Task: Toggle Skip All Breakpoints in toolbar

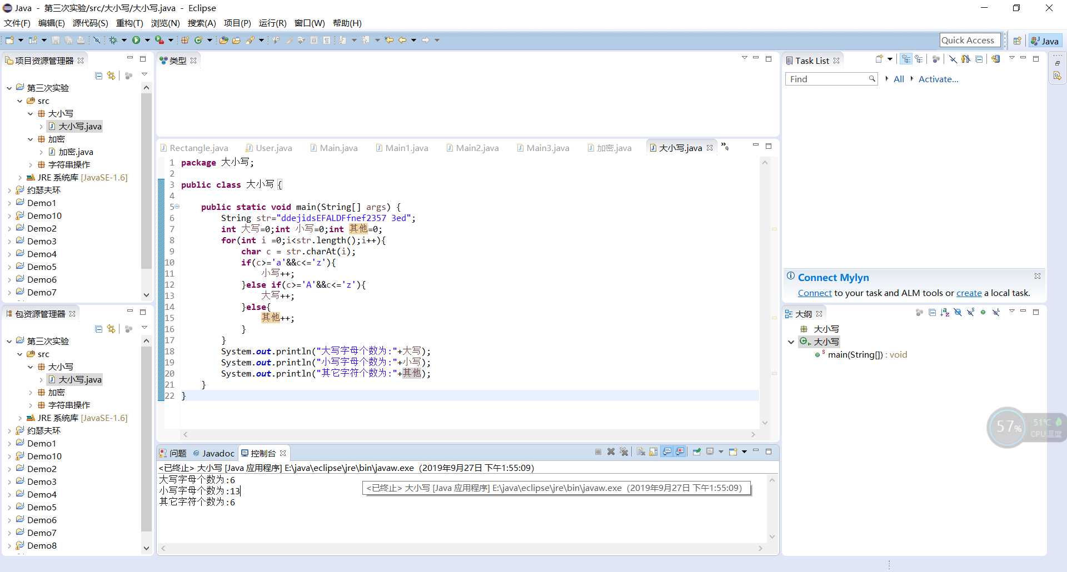Action: (x=97, y=40)
